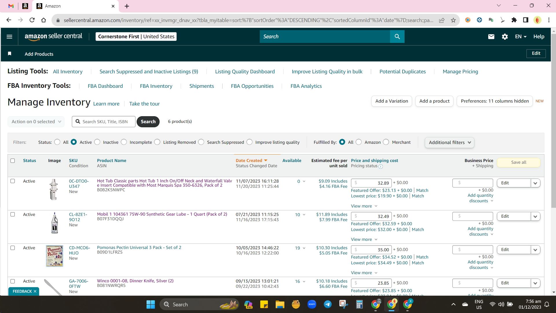Open Search Suppressed and Inactive Listings
The image size is (556, 313).
point(149,72)
